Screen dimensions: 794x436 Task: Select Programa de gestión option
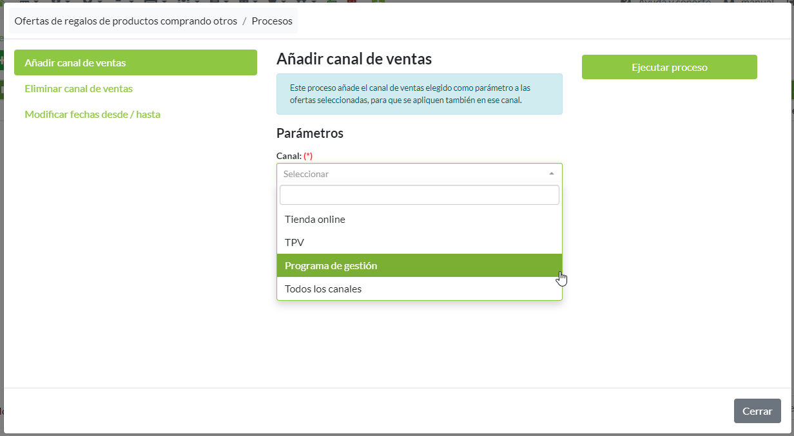(331, 266)
